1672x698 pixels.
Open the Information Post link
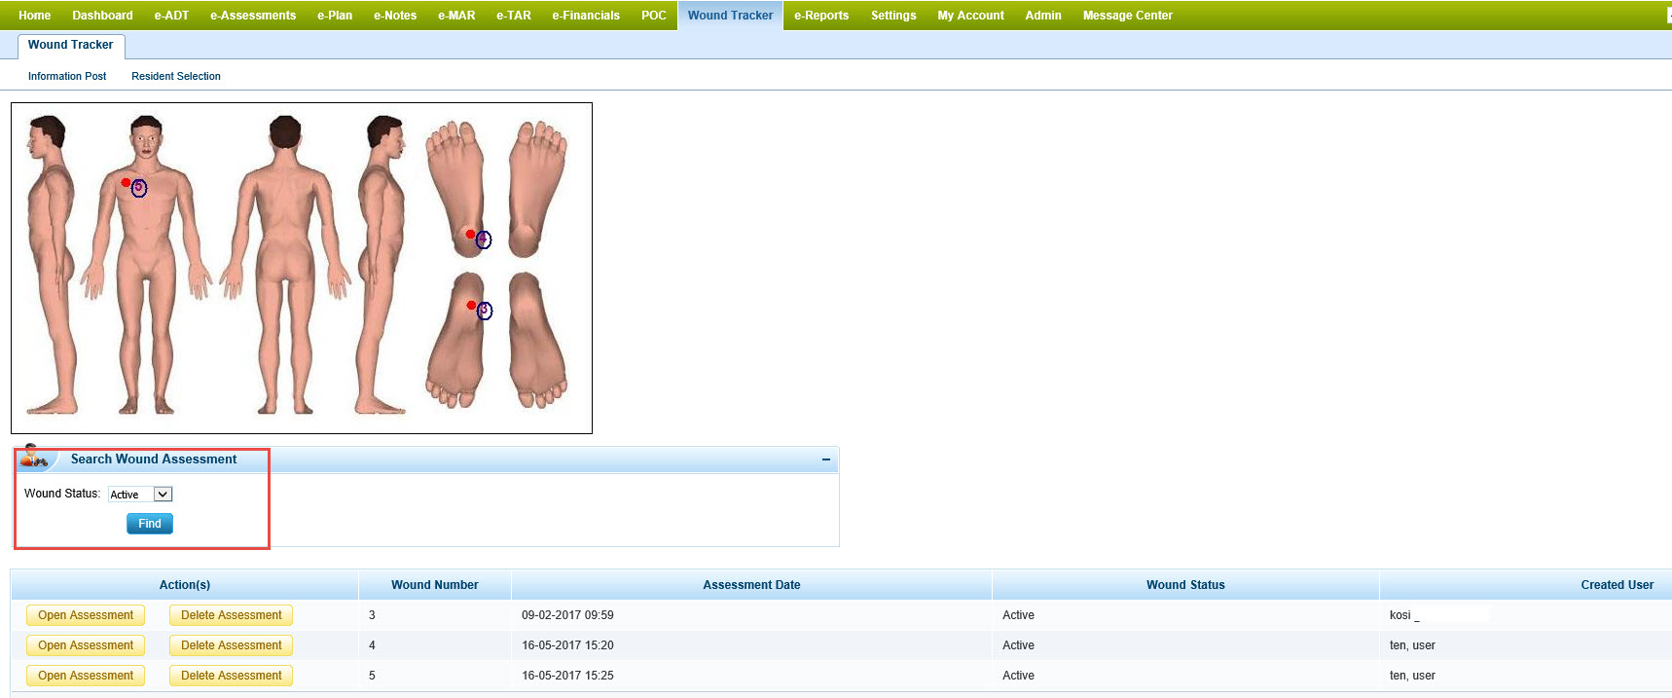point(67,76)
